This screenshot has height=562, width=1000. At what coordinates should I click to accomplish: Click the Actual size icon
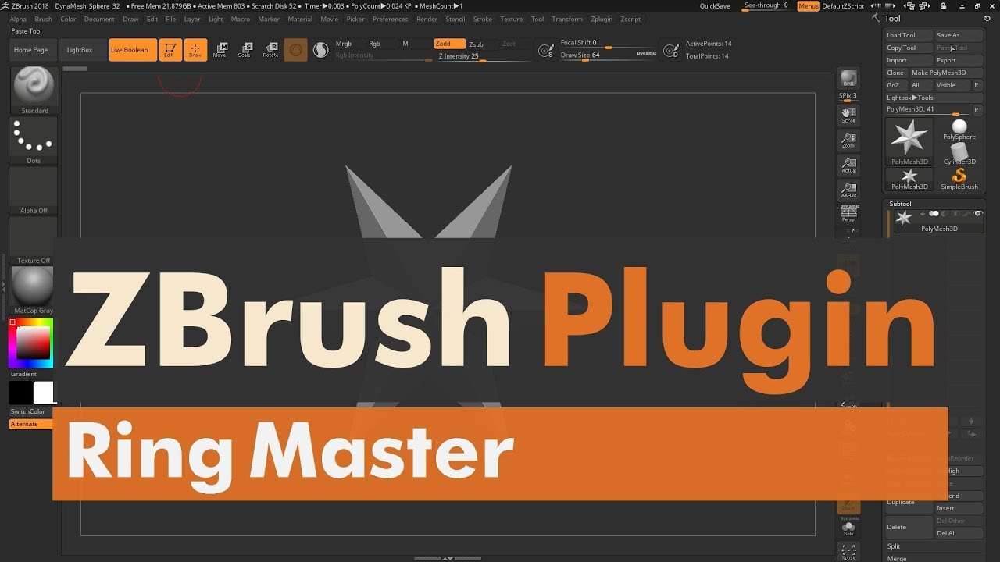(848, 165)
